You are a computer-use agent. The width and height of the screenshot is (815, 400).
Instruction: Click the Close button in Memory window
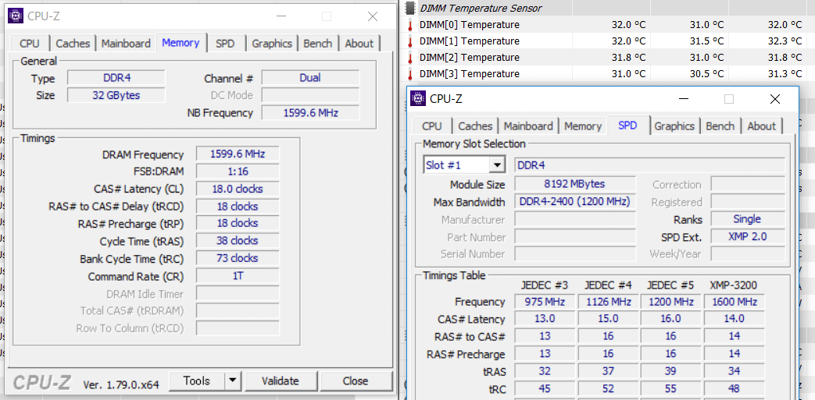pos(356,381)
